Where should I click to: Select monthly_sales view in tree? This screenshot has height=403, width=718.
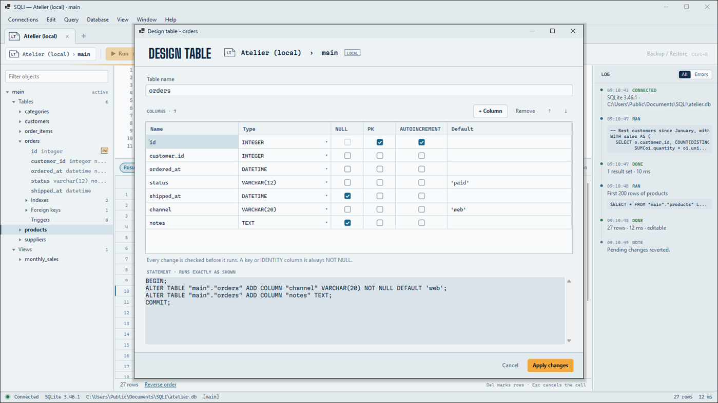[x=41, y=259]
